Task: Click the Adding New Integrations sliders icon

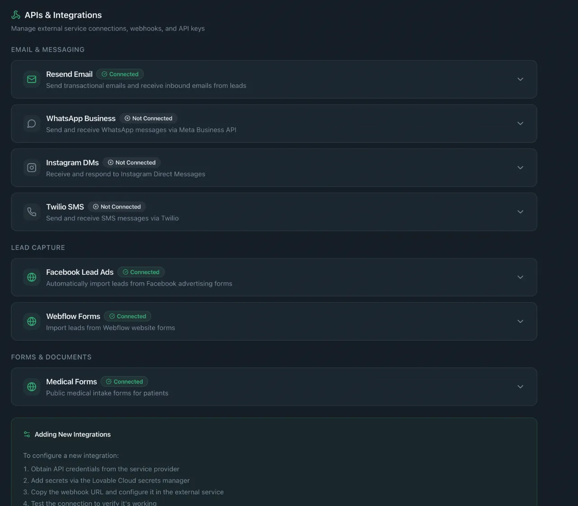Action: click(x=26, y=434)
